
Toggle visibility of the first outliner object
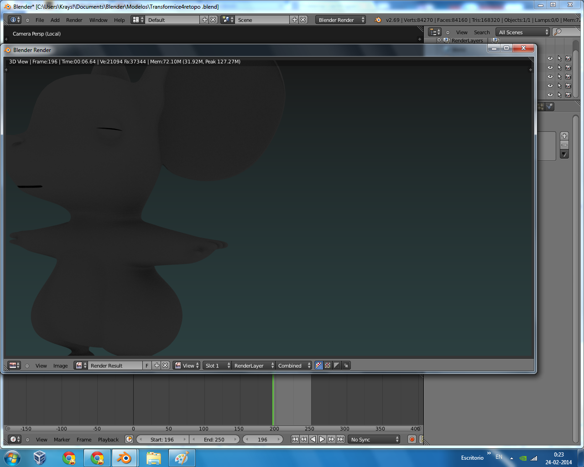(550, 58)
